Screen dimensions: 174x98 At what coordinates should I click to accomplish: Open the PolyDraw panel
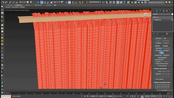[8, 7]
